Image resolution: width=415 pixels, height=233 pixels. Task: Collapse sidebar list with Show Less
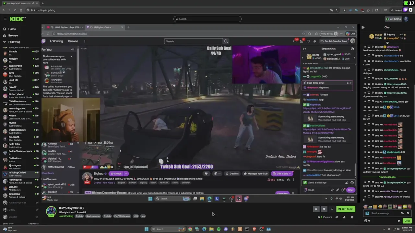coord(33,224)
